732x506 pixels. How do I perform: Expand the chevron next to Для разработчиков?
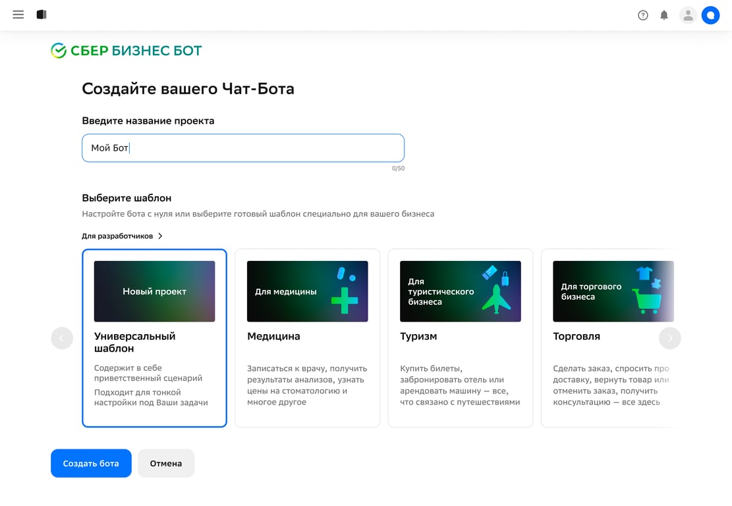point(160,236)
